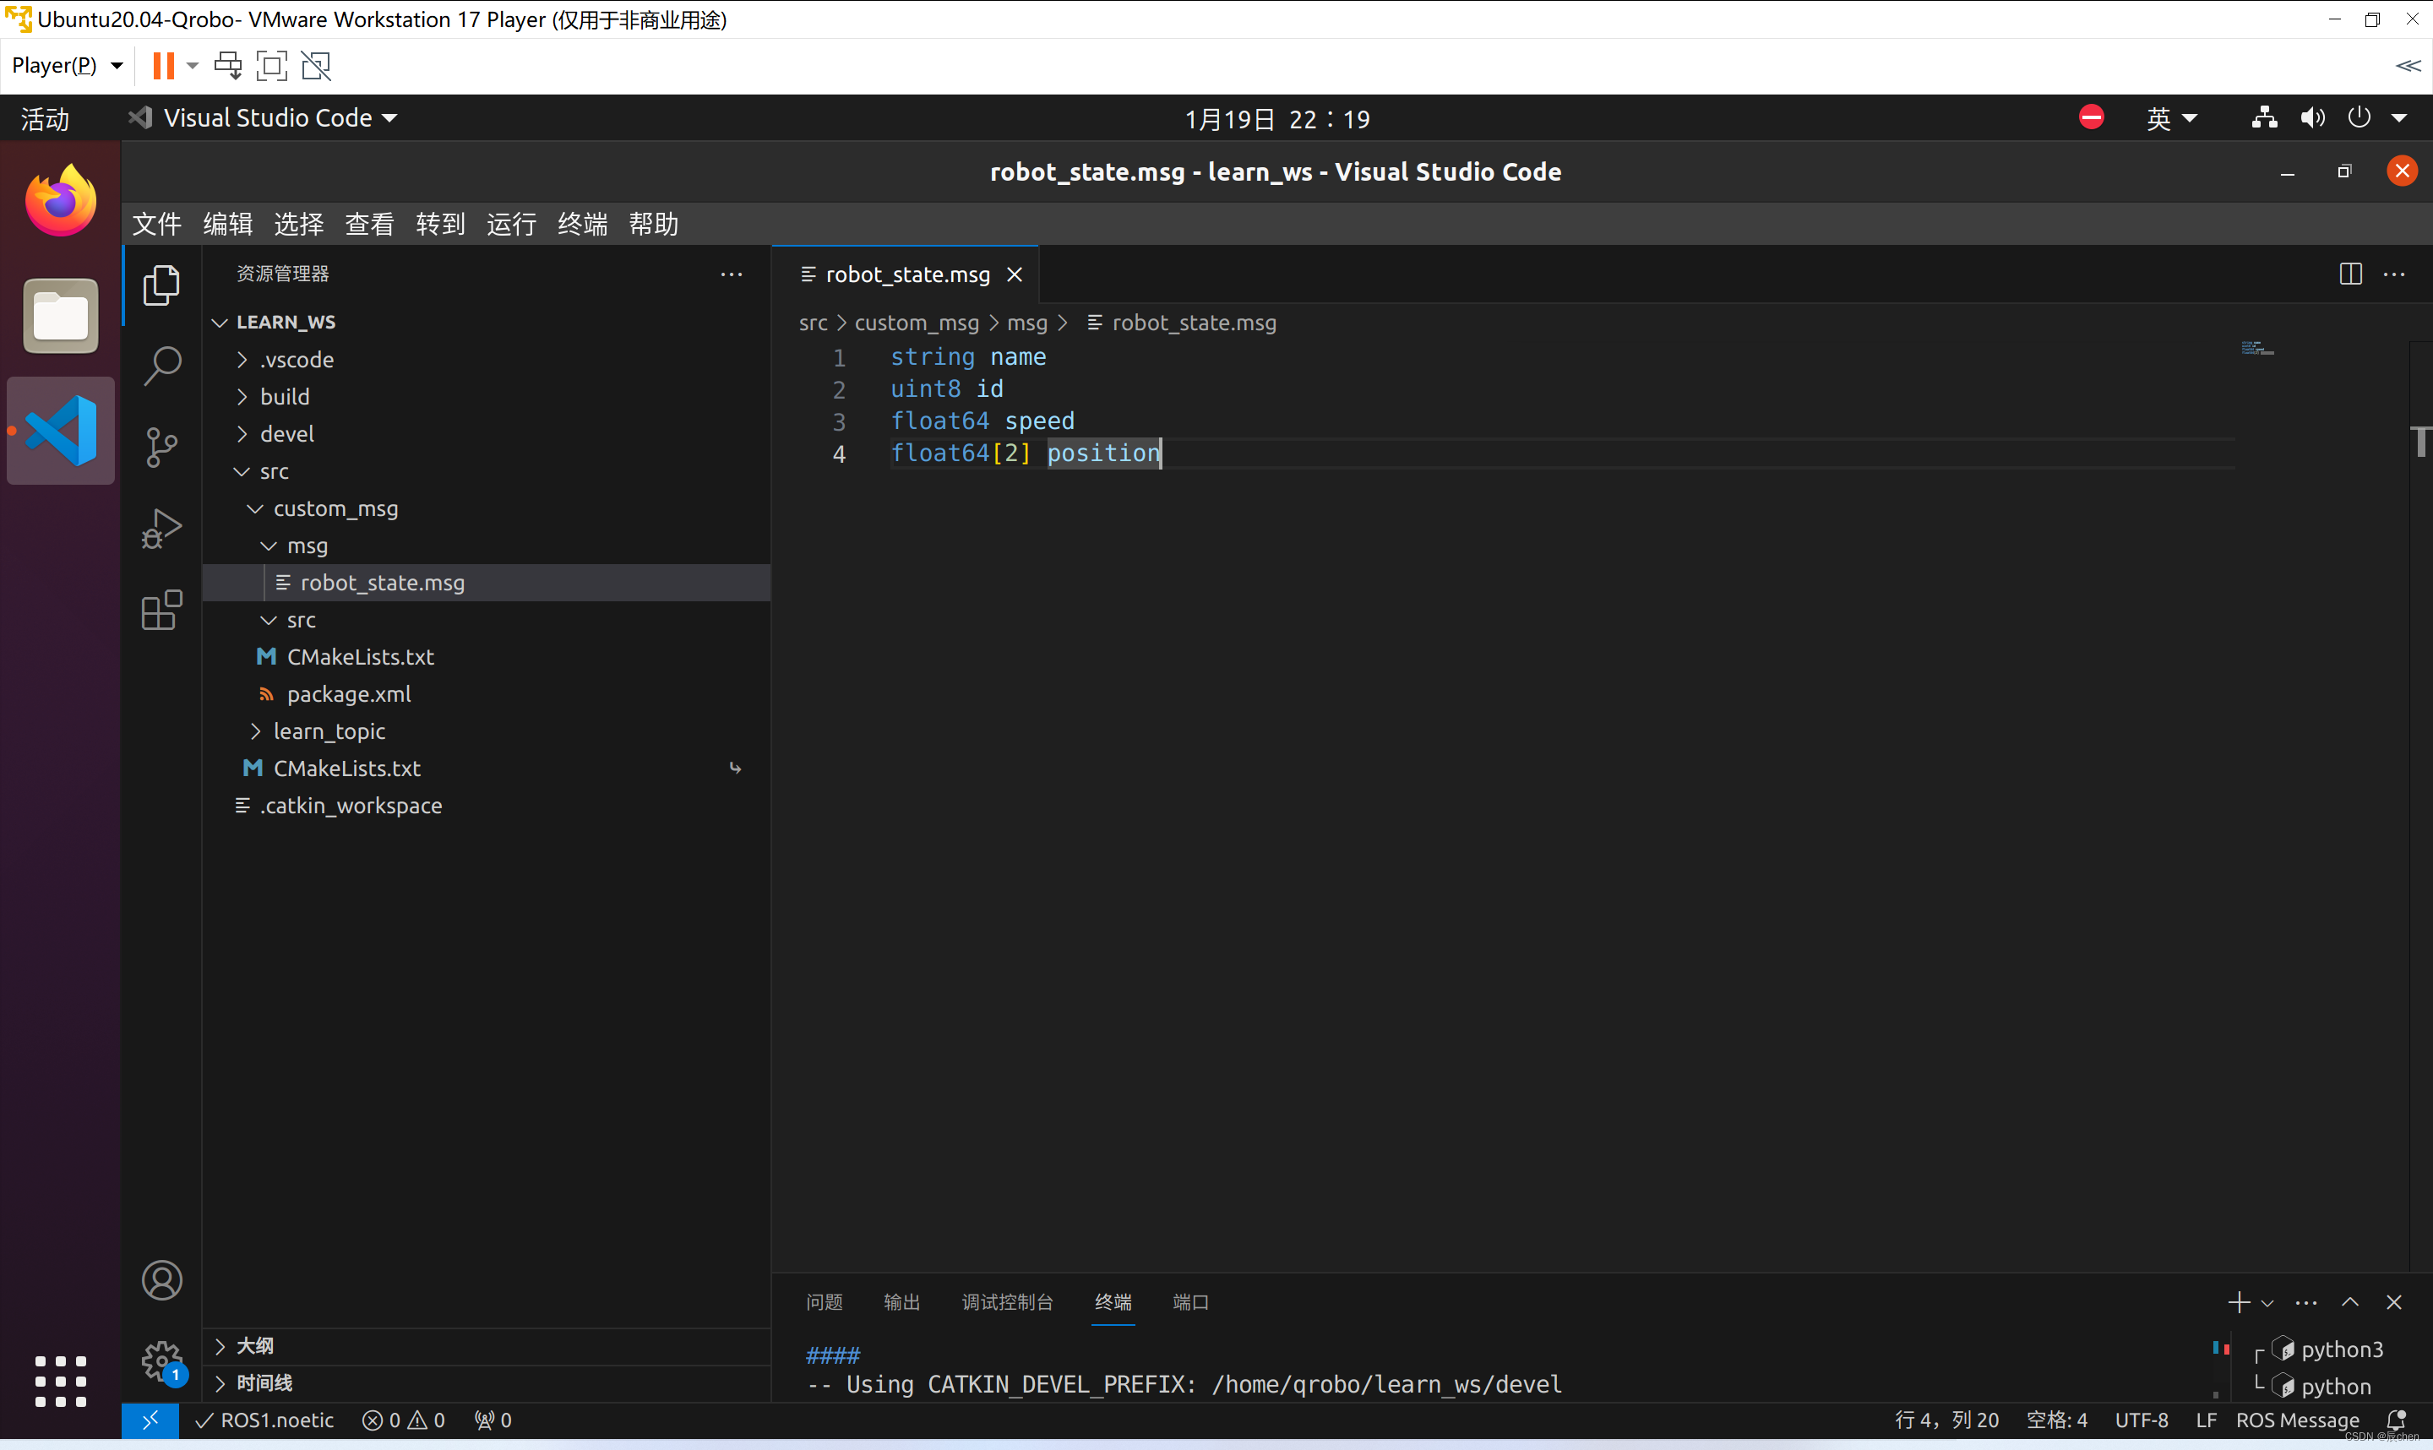Open the 文件 menu
Image resolution: width=2433 pixels, height=1450 pixels.
[x=157, y=224]
